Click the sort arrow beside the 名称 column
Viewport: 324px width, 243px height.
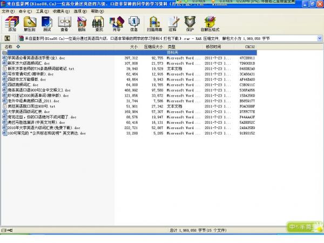pos(18,46)
